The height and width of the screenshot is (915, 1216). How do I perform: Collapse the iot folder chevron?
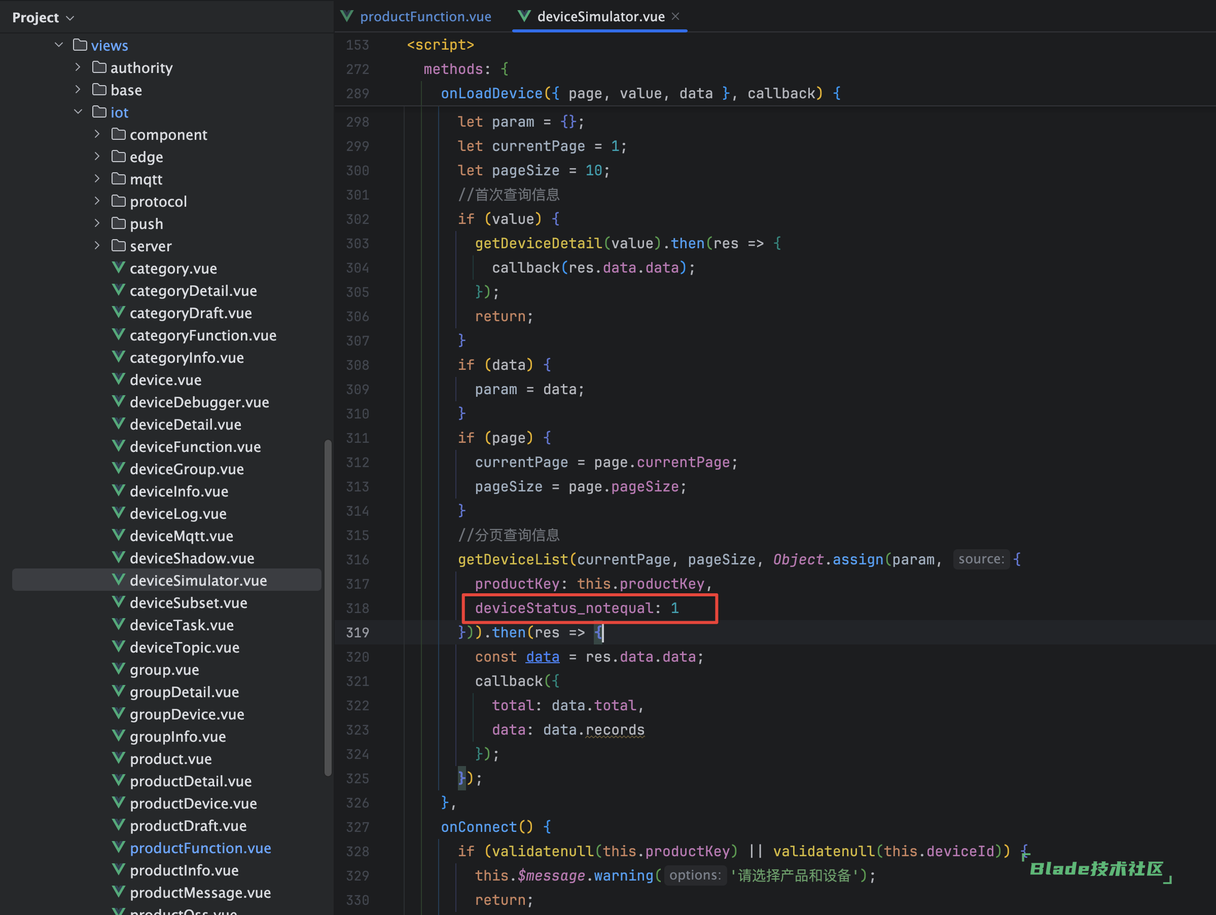[x=78, y=111]
